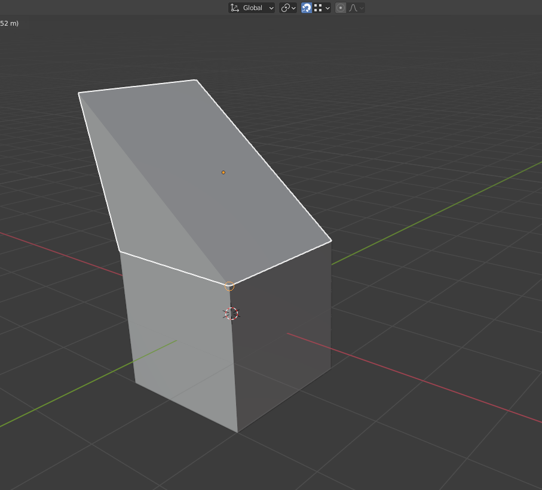Select the right corner vertex of the sloped face

tap(331, 241)
